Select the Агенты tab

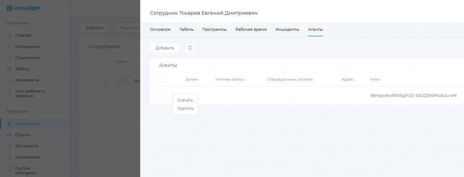(315, 29)
